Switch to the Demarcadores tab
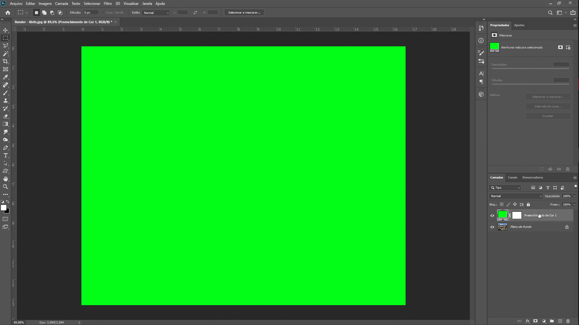579x325 pixels. click(533, 178)
